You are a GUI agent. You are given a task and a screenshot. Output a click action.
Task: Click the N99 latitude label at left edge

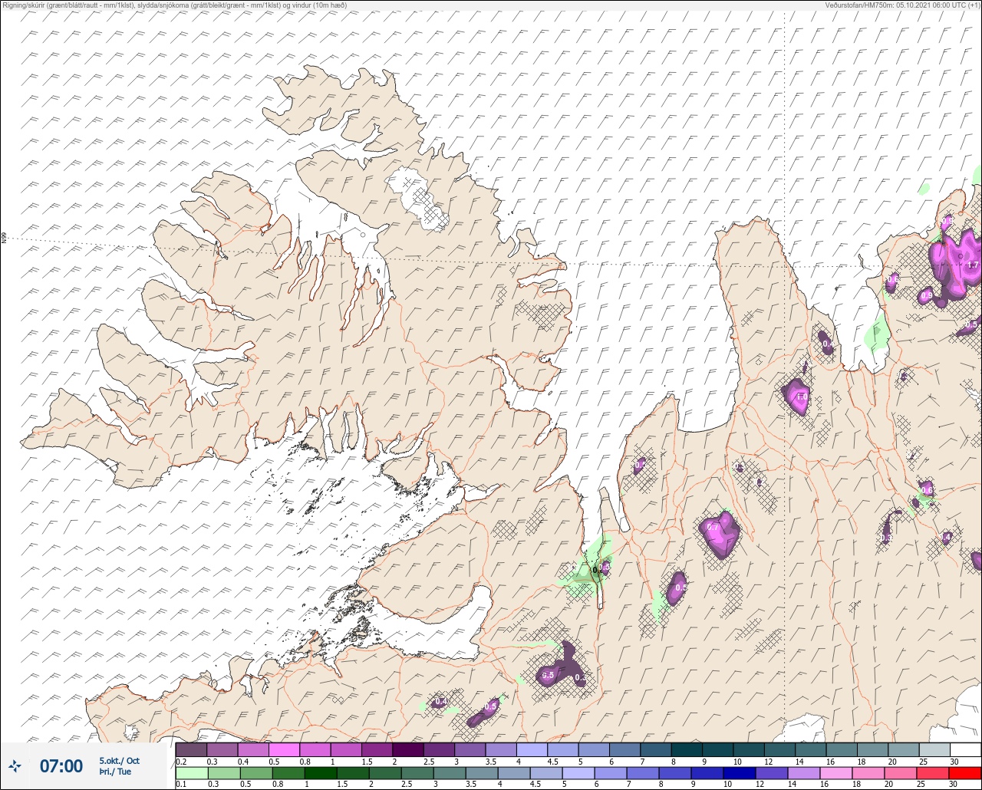point(4,239)
